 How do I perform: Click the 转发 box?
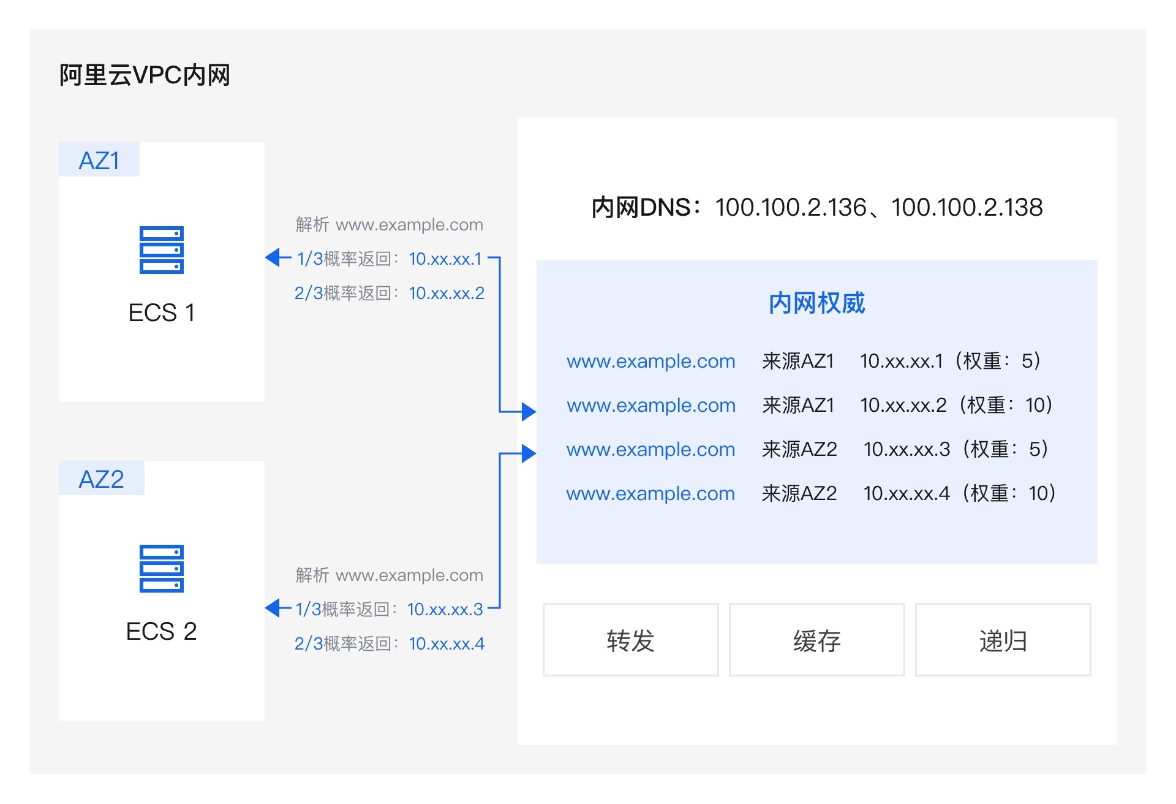point(630,640)
